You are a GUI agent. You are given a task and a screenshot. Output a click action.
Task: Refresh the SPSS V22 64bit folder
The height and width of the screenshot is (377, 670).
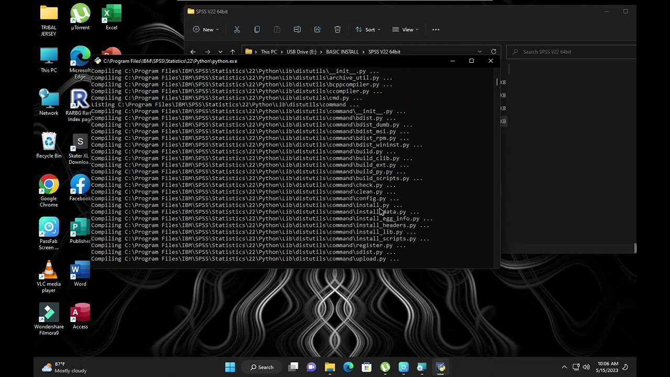[493, 51]
